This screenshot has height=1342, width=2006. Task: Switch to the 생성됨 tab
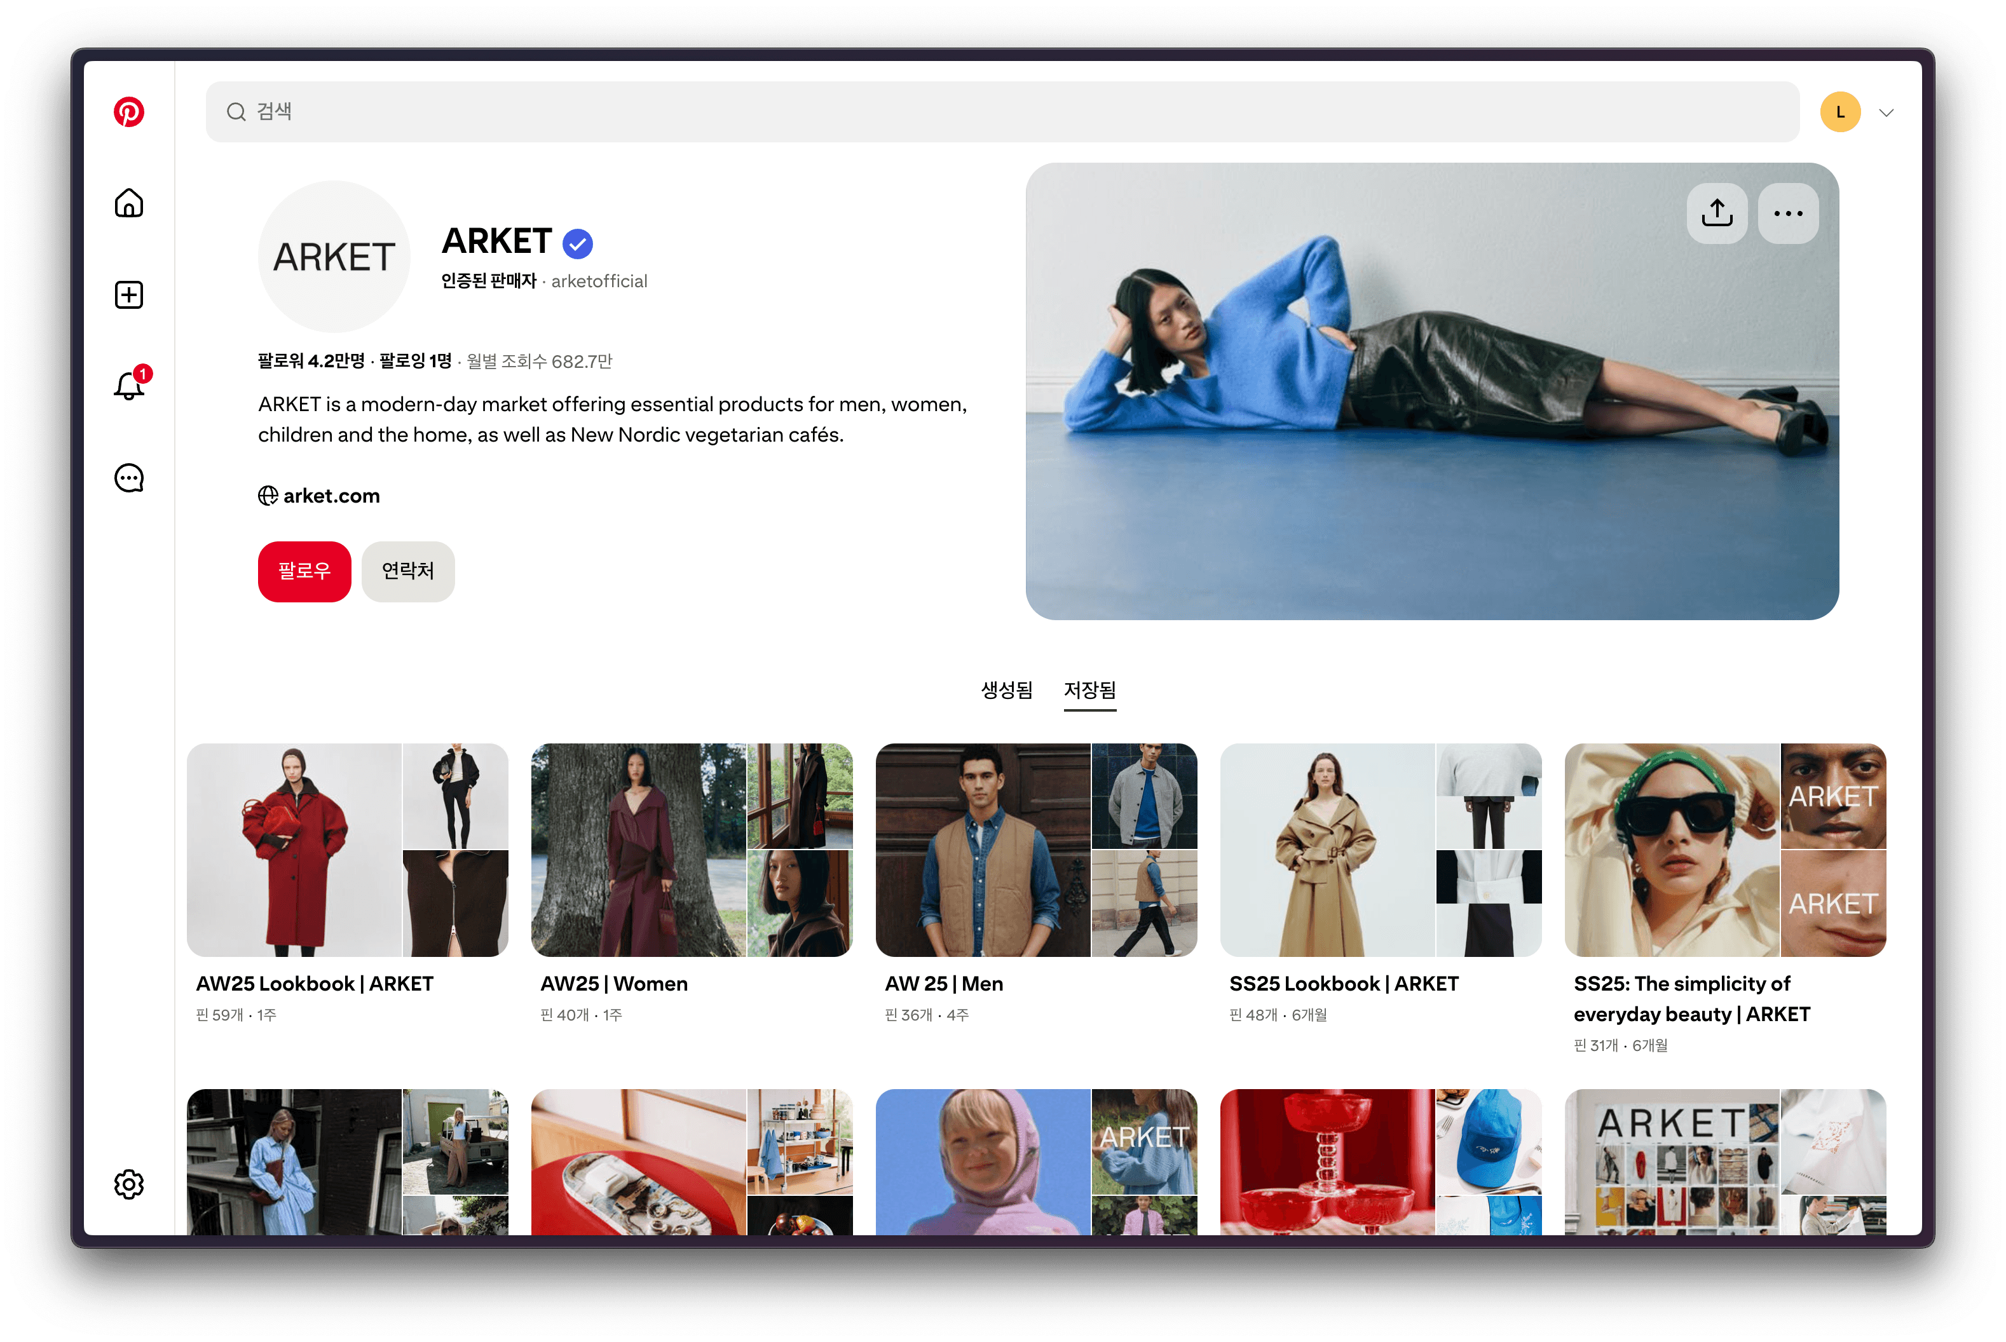pos(1006,690)
